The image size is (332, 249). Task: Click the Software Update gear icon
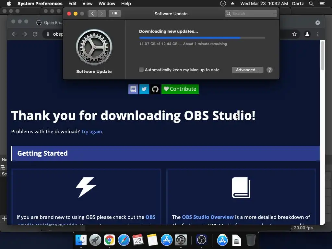pyautogui.click(x=94, y=47)
